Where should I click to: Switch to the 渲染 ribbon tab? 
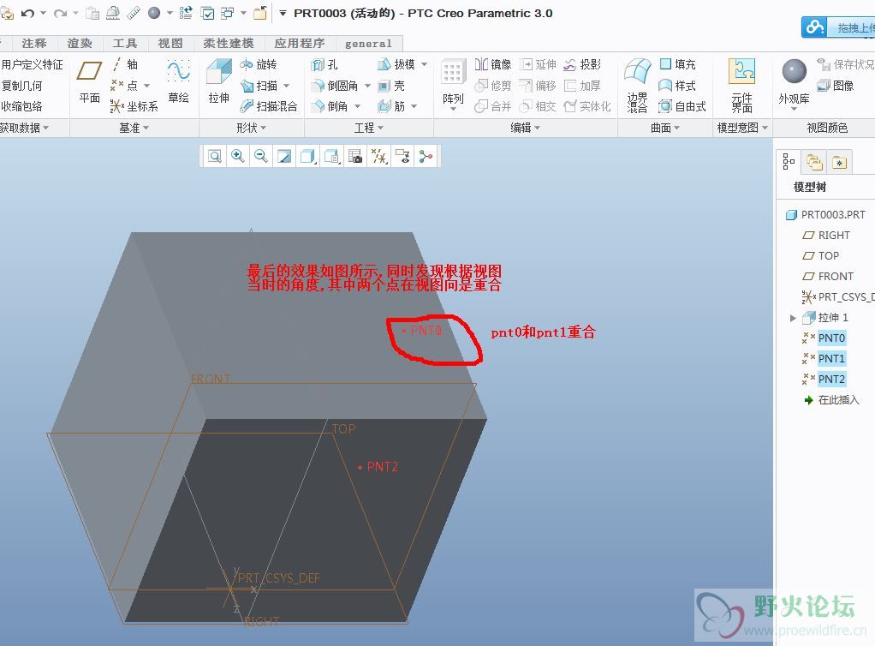(x=80, y=43)
